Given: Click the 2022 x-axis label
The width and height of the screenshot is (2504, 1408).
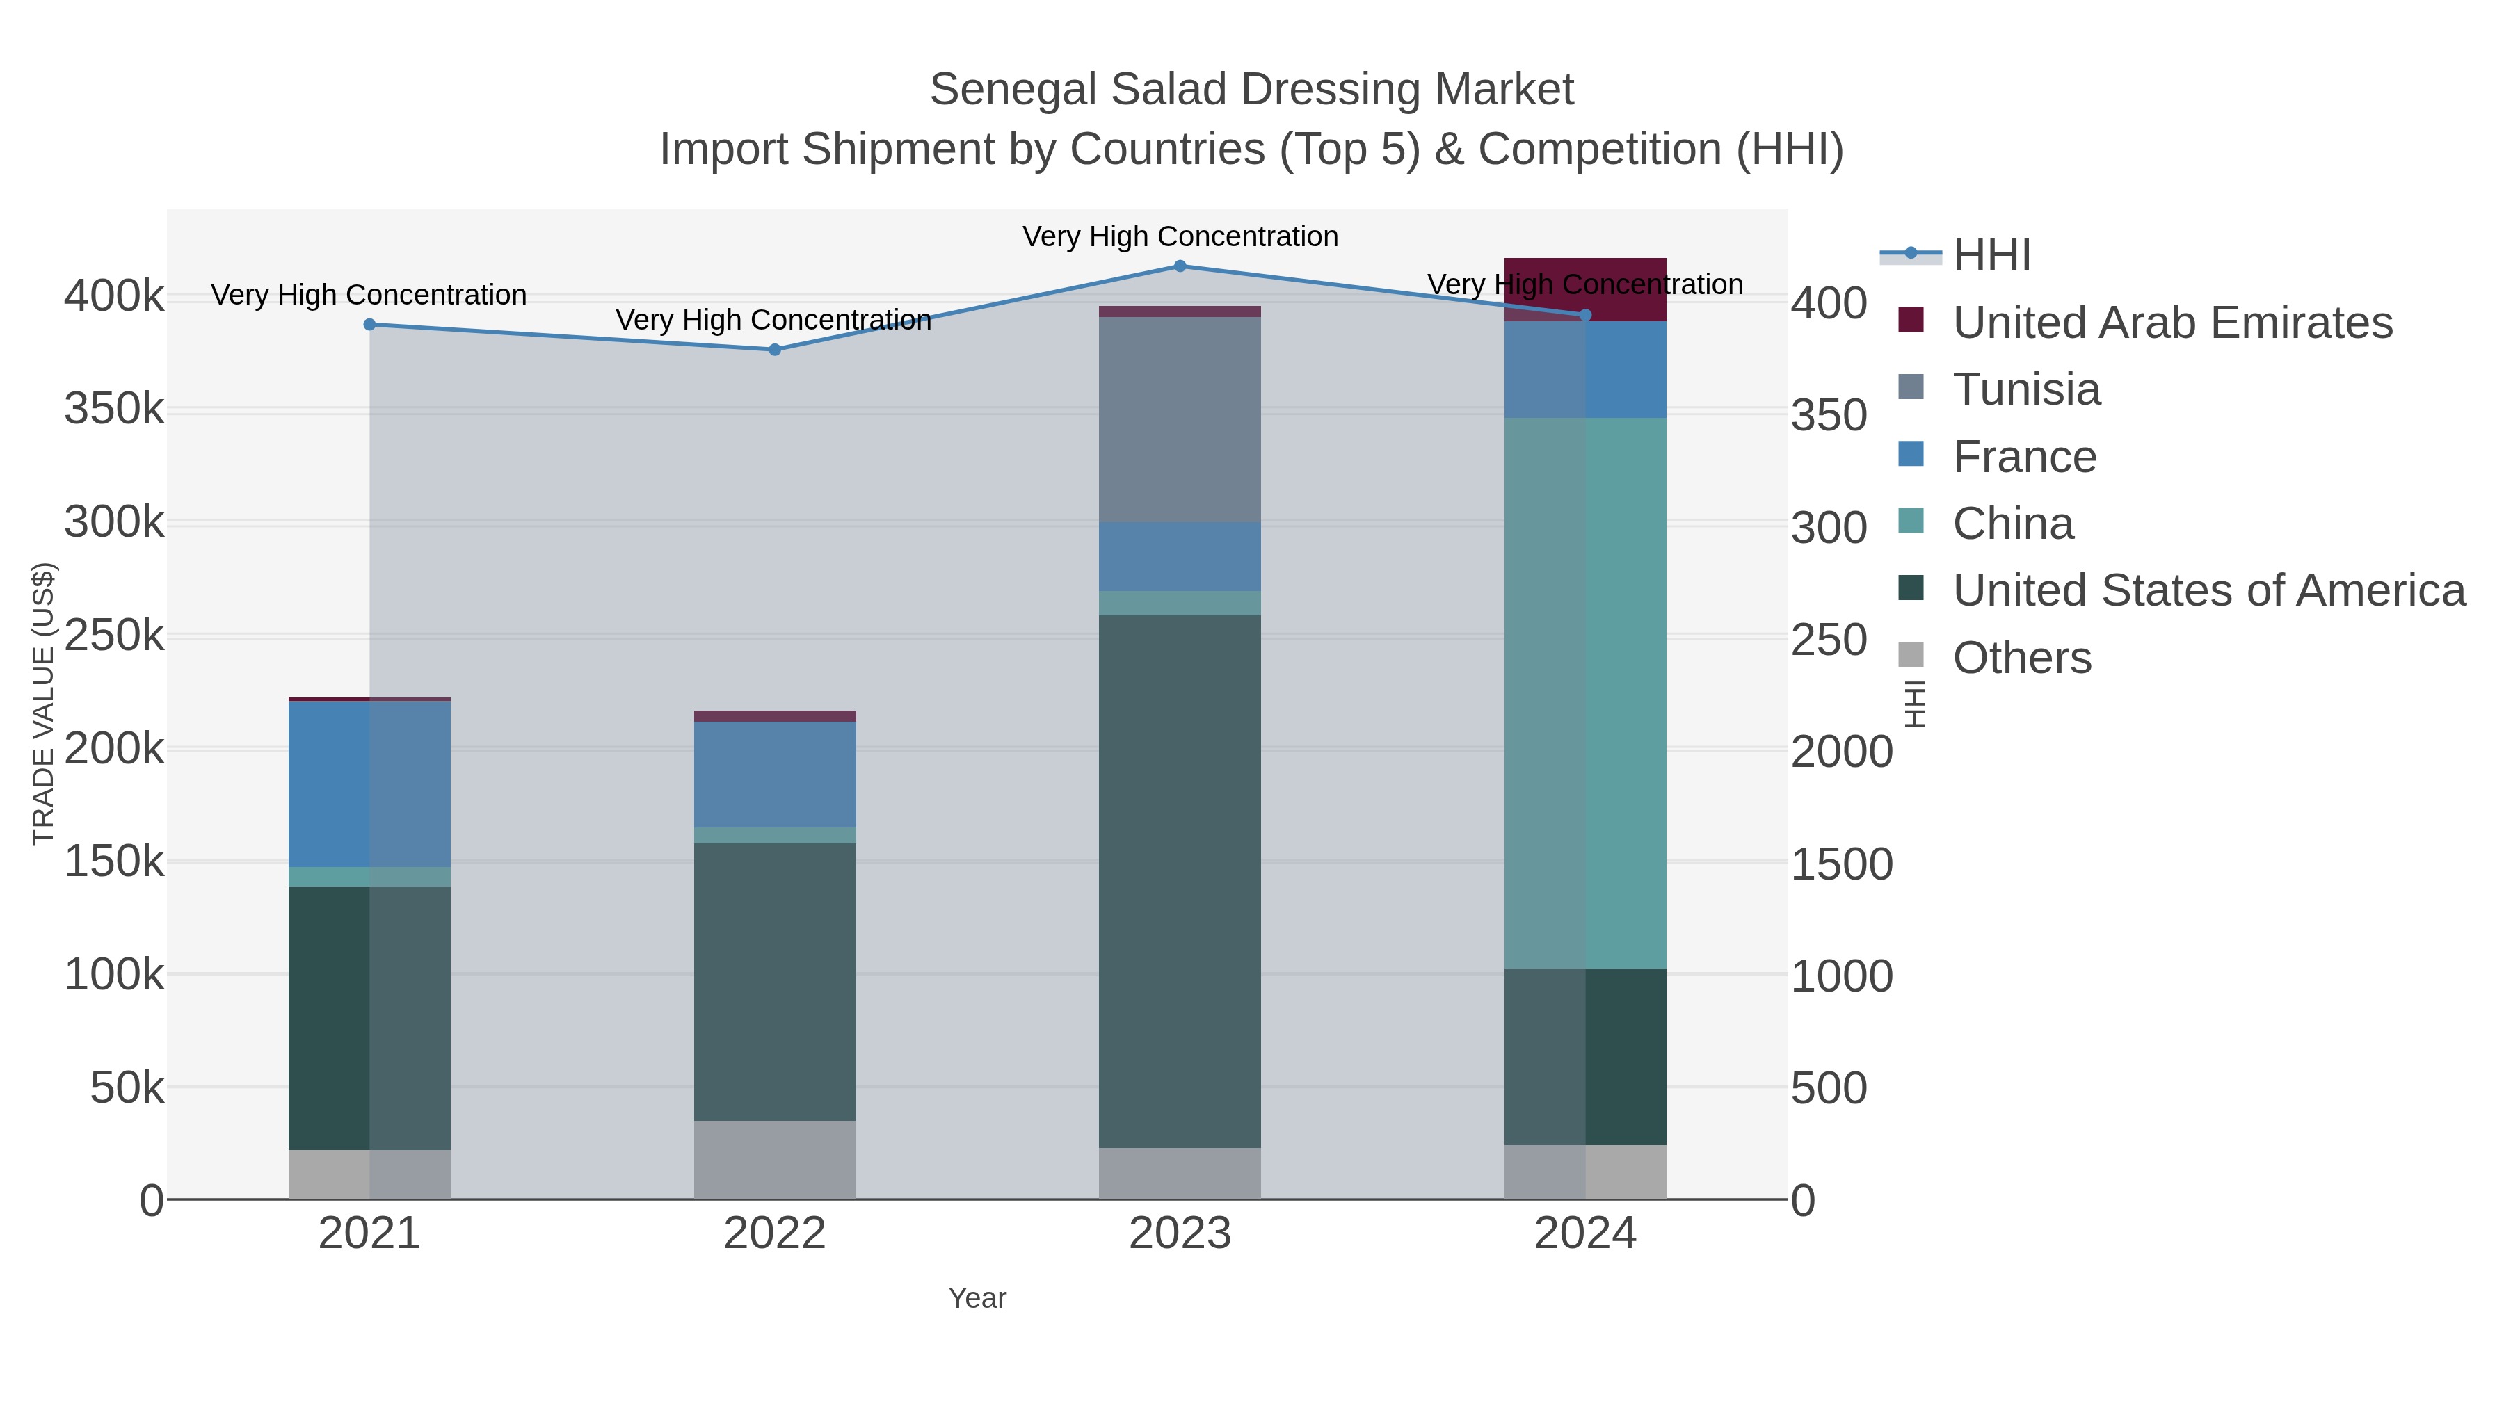Looking at the screenshot, I should click(x=775, y=1234).
